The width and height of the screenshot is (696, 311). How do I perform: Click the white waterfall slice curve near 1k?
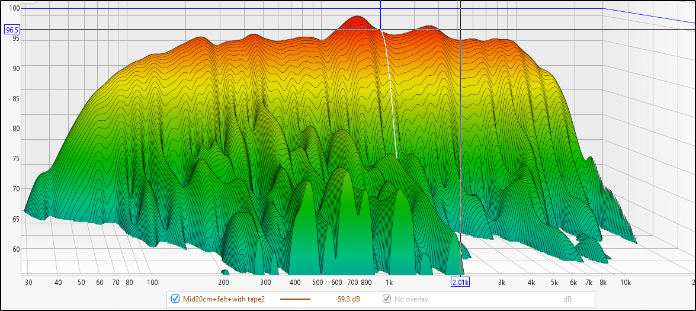click(390, 89)
